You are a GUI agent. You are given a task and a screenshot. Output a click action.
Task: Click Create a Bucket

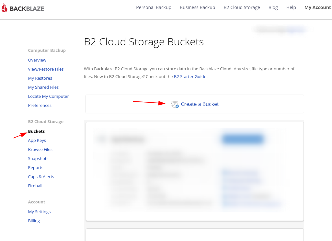[x=200, y=104]
